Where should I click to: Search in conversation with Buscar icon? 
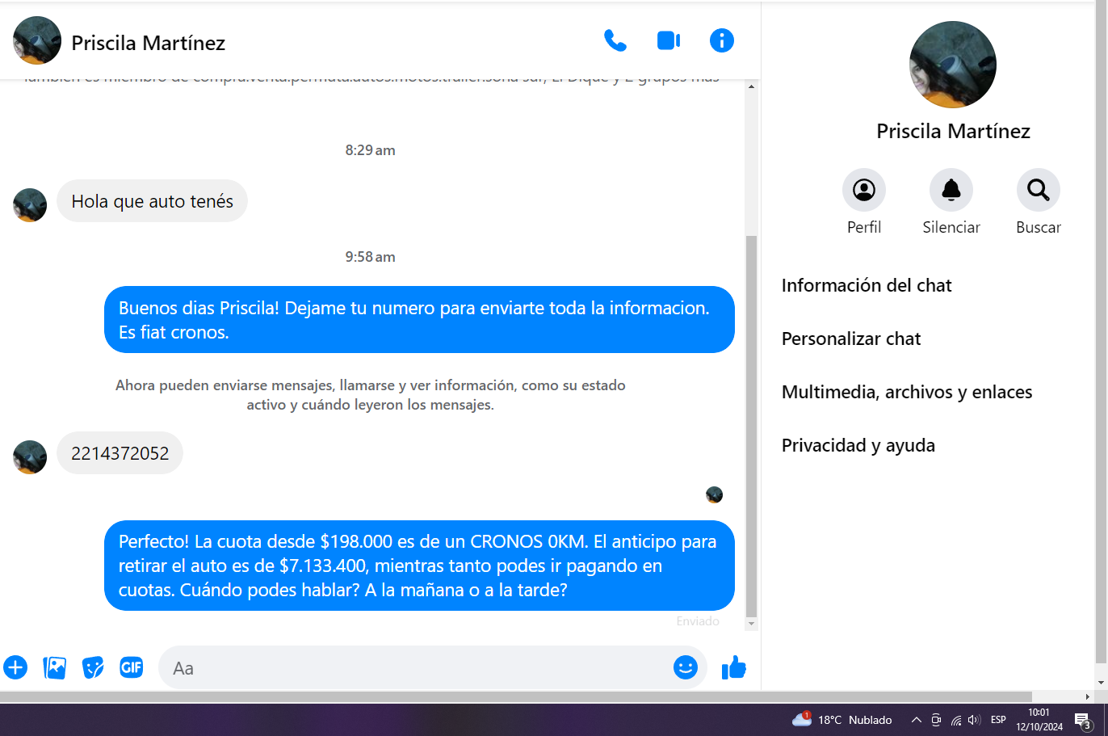click(x=1039, y=190)
